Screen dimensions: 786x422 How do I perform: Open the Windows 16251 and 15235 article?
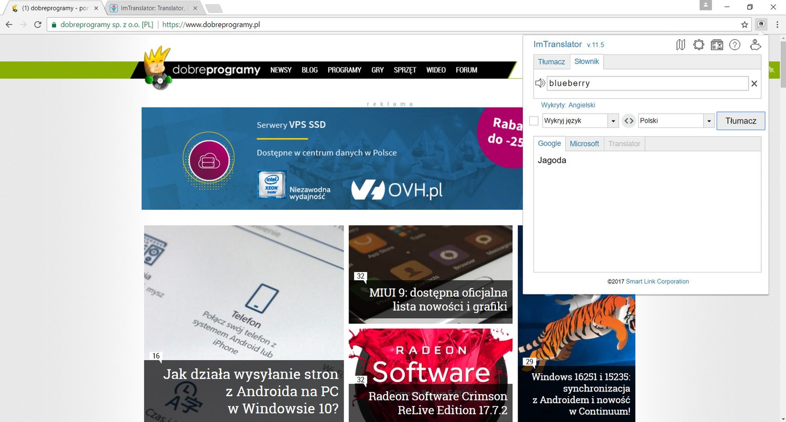[x=577, y=358]
